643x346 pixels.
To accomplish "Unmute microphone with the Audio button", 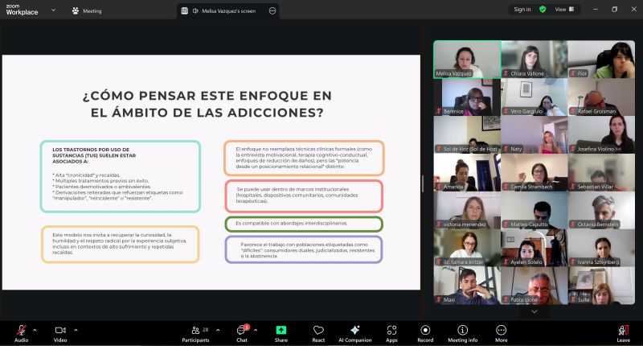I will pyautogui.click(x=21, y=332).
